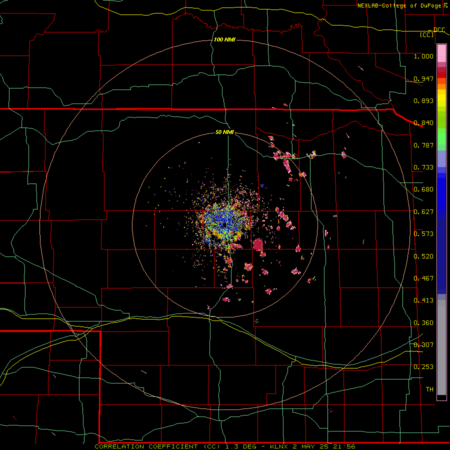The height and width of the screenshot is (450, 450).
Task: Click the 0.360 scale value
Action: [x=423, y=323]
